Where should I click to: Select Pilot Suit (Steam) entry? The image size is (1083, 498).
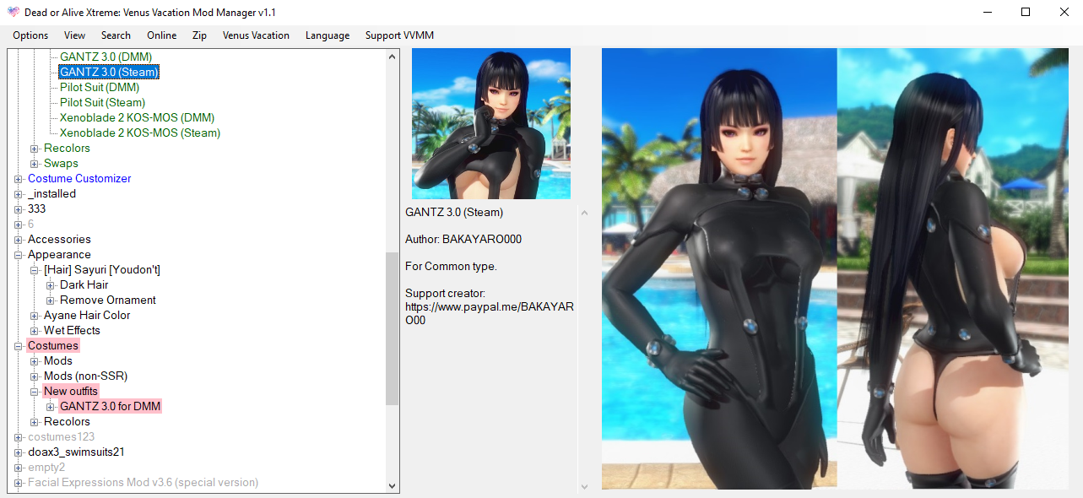point(102,102)
